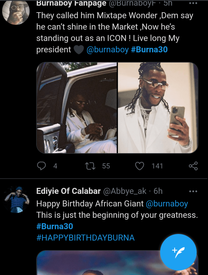Screen dimensions: 208x275
Task: View the selfie photo on the right
Action: point(158,108)
